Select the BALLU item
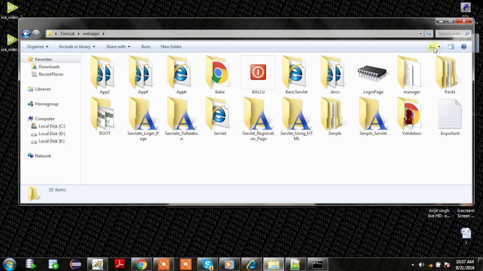The image size is (483, 271). click(258, 75)
